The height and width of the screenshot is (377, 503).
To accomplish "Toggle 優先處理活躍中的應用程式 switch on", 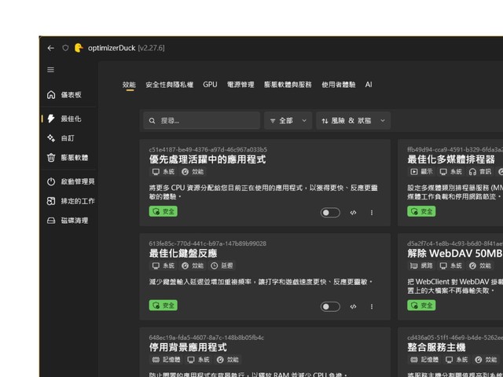I will tap(330, 213).
